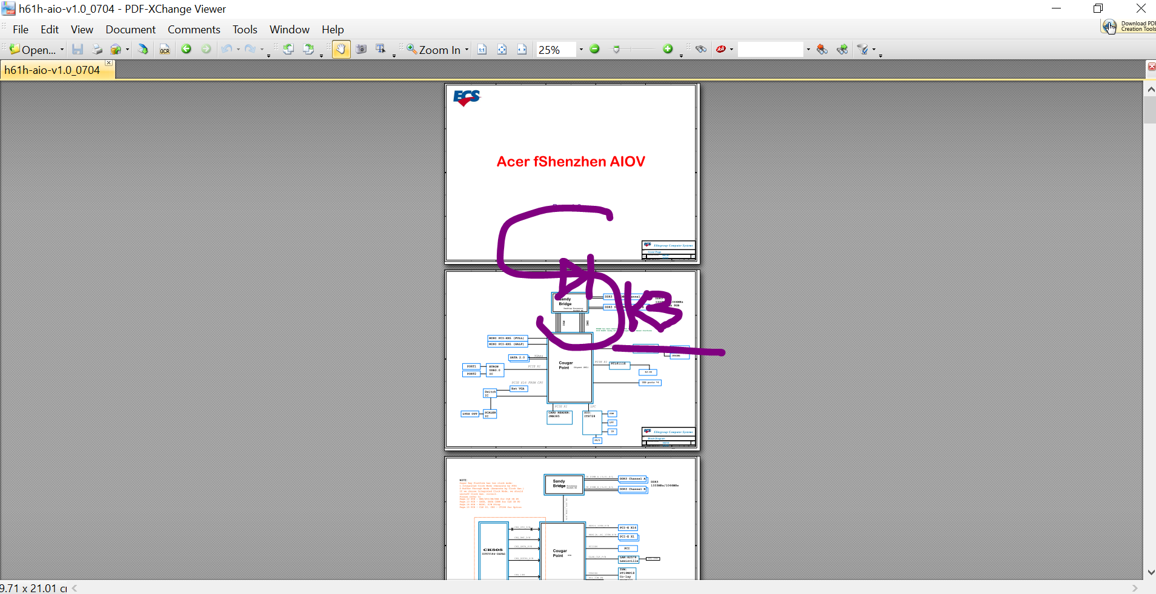Click the Fit Width icon

click(522, 50)
